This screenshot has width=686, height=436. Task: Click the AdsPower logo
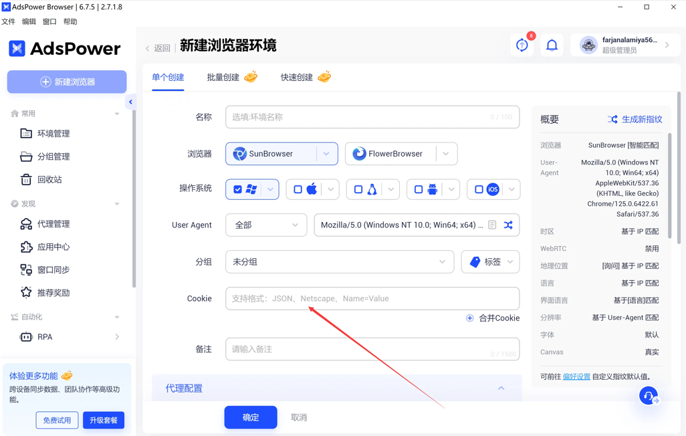(65, 49)
